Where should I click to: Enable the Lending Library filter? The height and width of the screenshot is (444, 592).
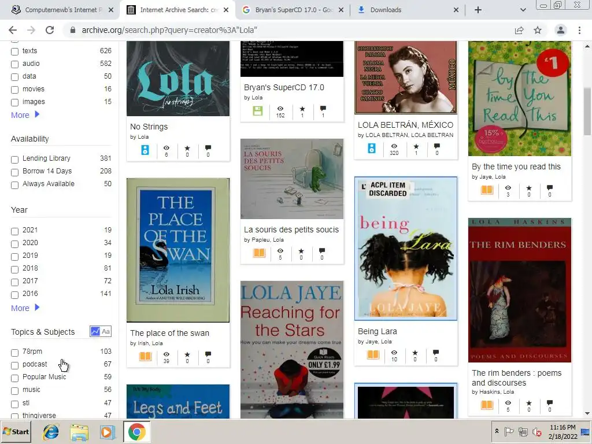pos(14,160)
